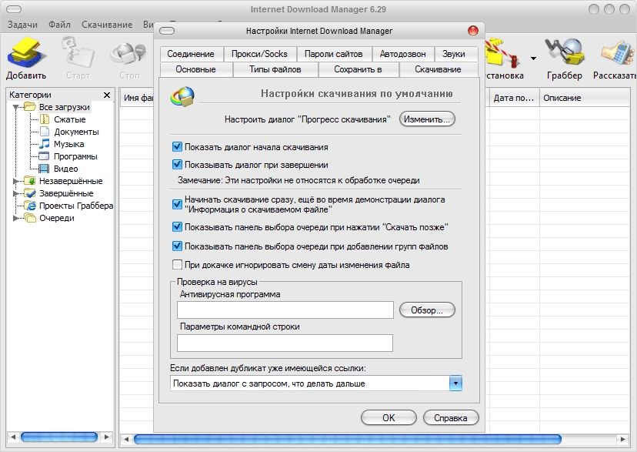Select the Видео film icon
637x452 pixels.
point(44,169)
